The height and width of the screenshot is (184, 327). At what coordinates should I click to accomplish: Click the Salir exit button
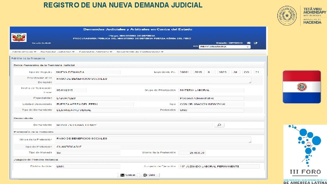coord(149,175)
